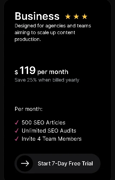This screenshot has height=180, width=115.
Task: Click the word 'production.' in description
Action: coord(28,40)
